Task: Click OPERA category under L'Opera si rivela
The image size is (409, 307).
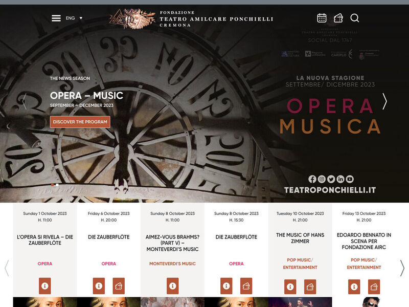Action: [x=45, y=264]
